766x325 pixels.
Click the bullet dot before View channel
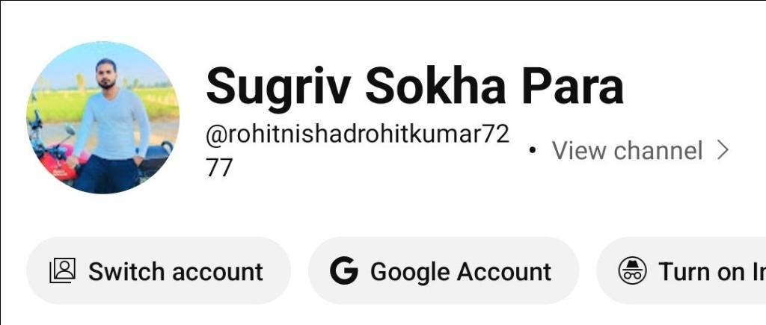pyautogui.click(x=532, y=151)
